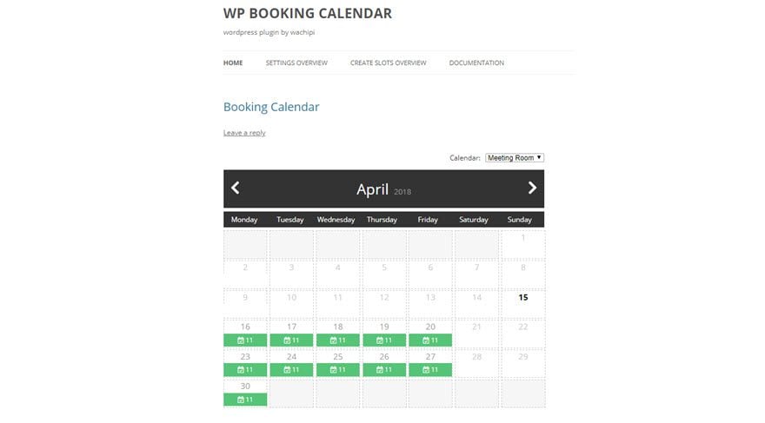Advance to next month with right arrow

pyautogui.click(x=532, y=188)
